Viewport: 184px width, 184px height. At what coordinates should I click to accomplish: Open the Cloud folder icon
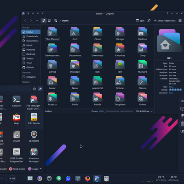click(98, 32)
